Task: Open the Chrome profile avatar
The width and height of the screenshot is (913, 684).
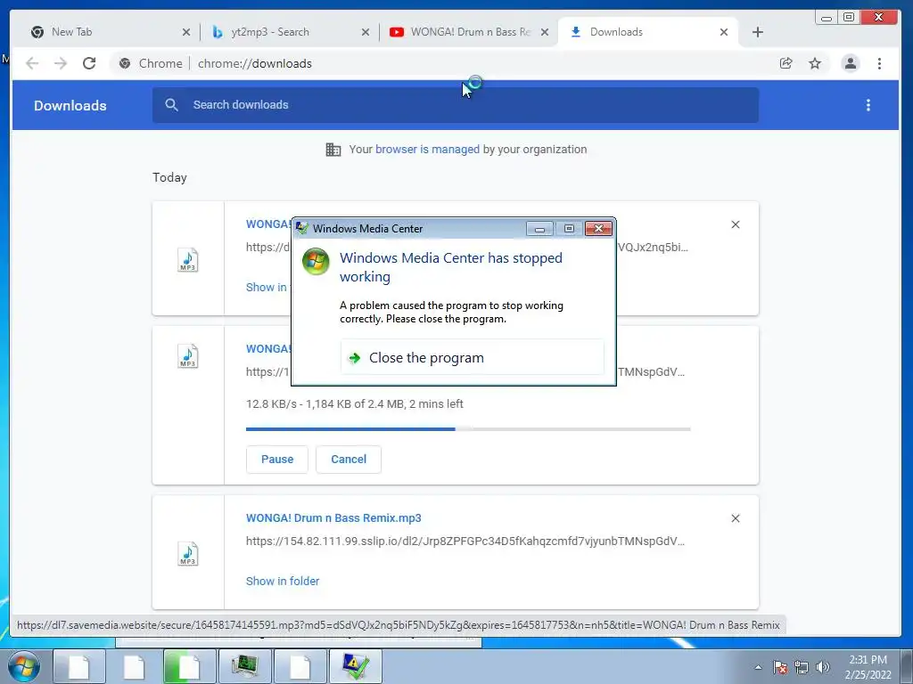Action: [850, 63]
